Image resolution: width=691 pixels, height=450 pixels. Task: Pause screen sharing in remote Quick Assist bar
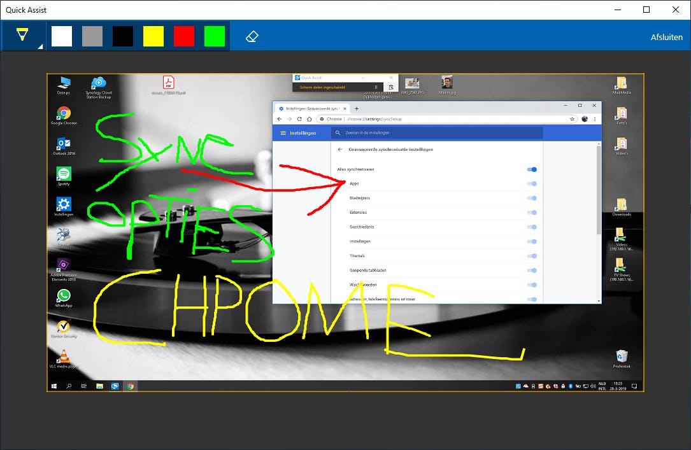(x=376, y=87)
